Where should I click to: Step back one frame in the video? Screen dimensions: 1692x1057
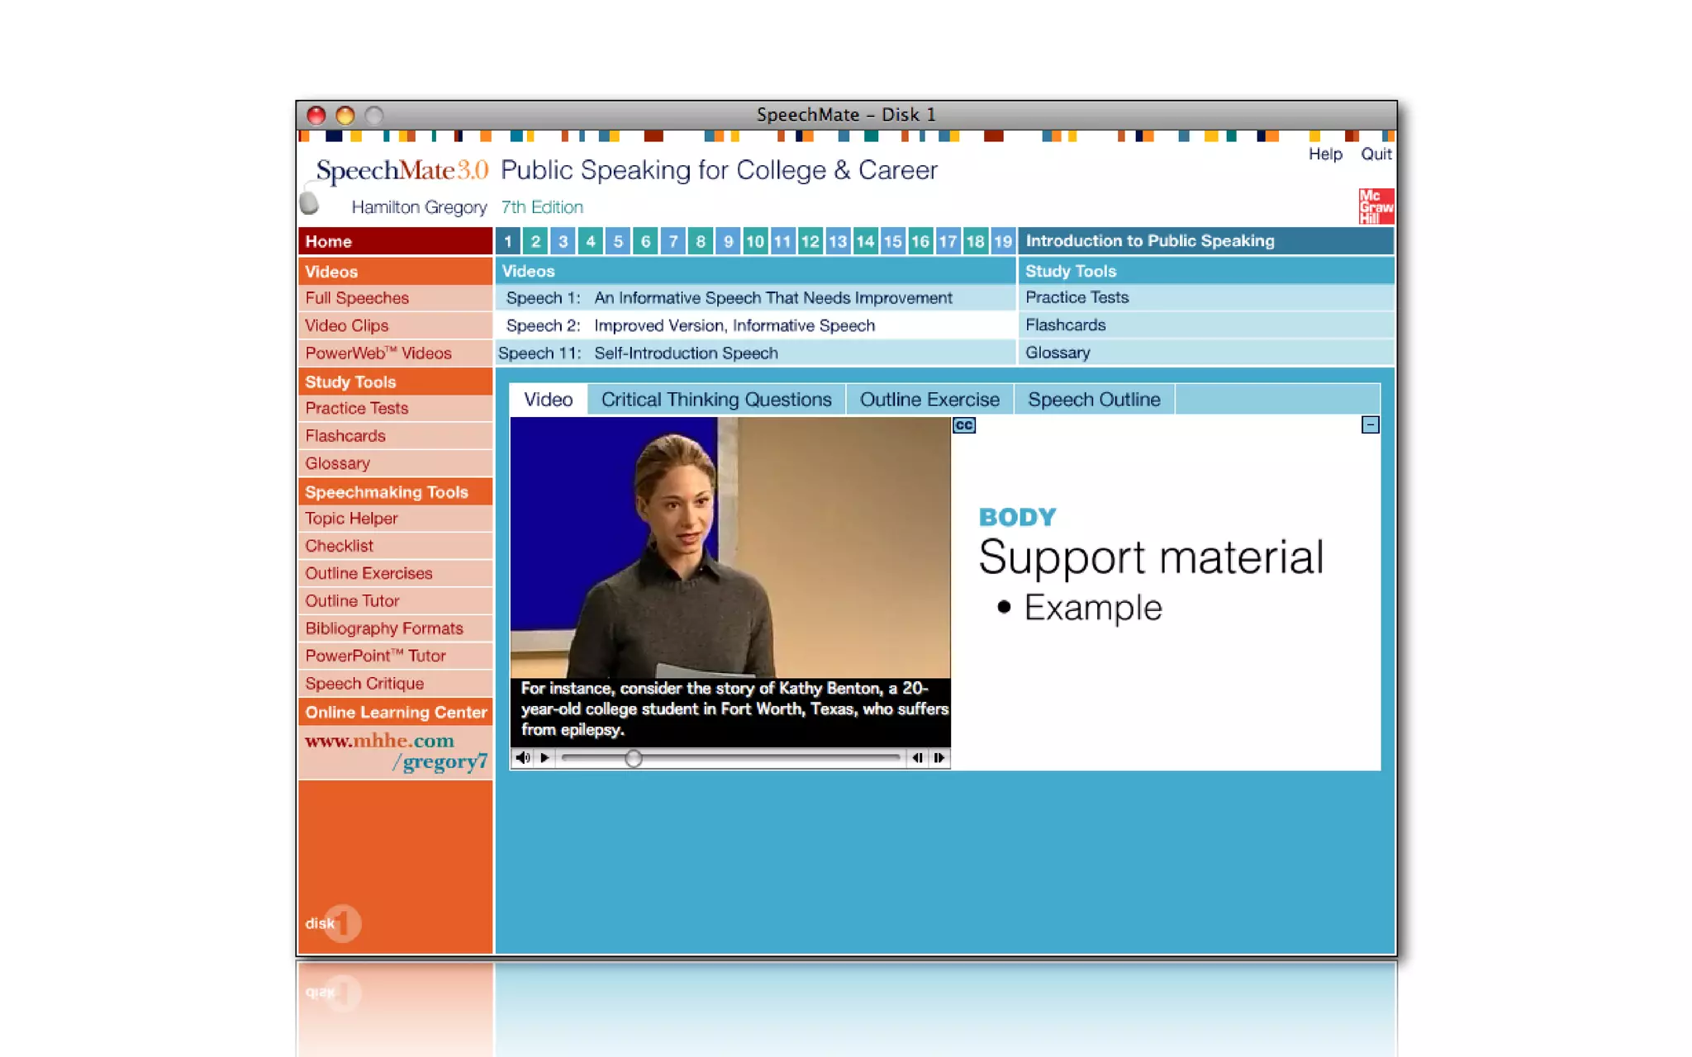click(917, 757)
